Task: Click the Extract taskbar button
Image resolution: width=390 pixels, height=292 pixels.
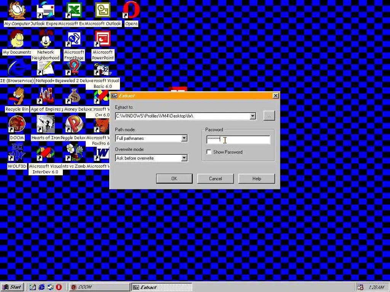Action: [161, 287]
